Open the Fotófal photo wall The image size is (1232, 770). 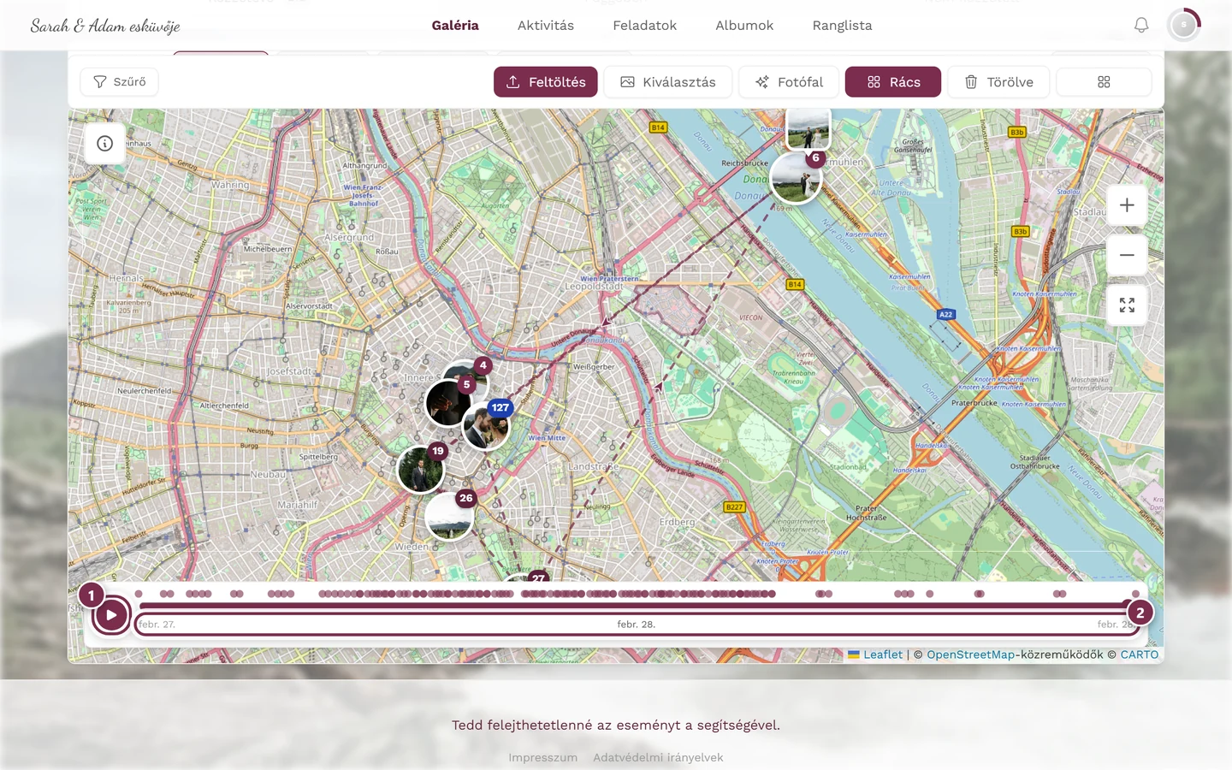click(x=789, y=82)
